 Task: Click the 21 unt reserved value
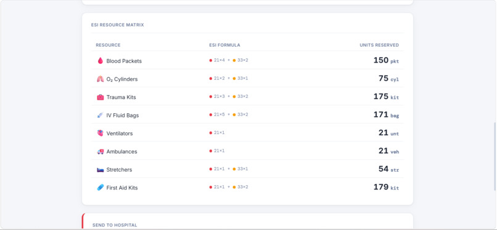tap(388, 133)
